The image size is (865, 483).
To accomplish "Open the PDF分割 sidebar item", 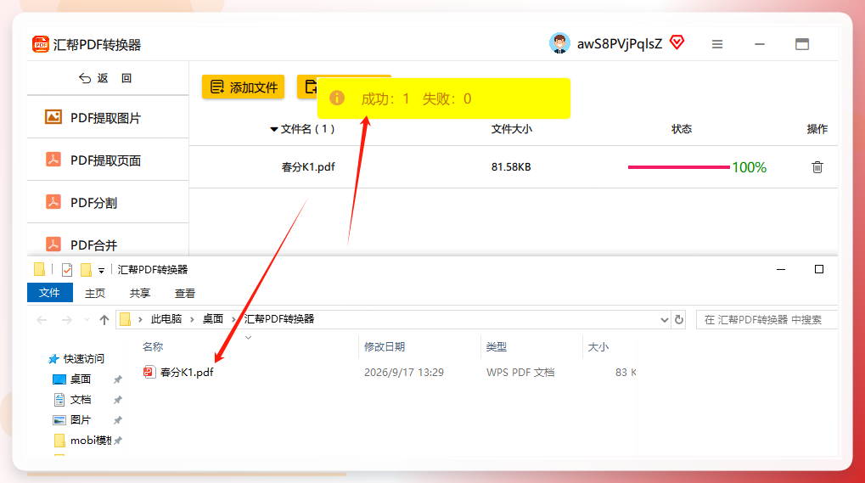I will click(108, 202).
